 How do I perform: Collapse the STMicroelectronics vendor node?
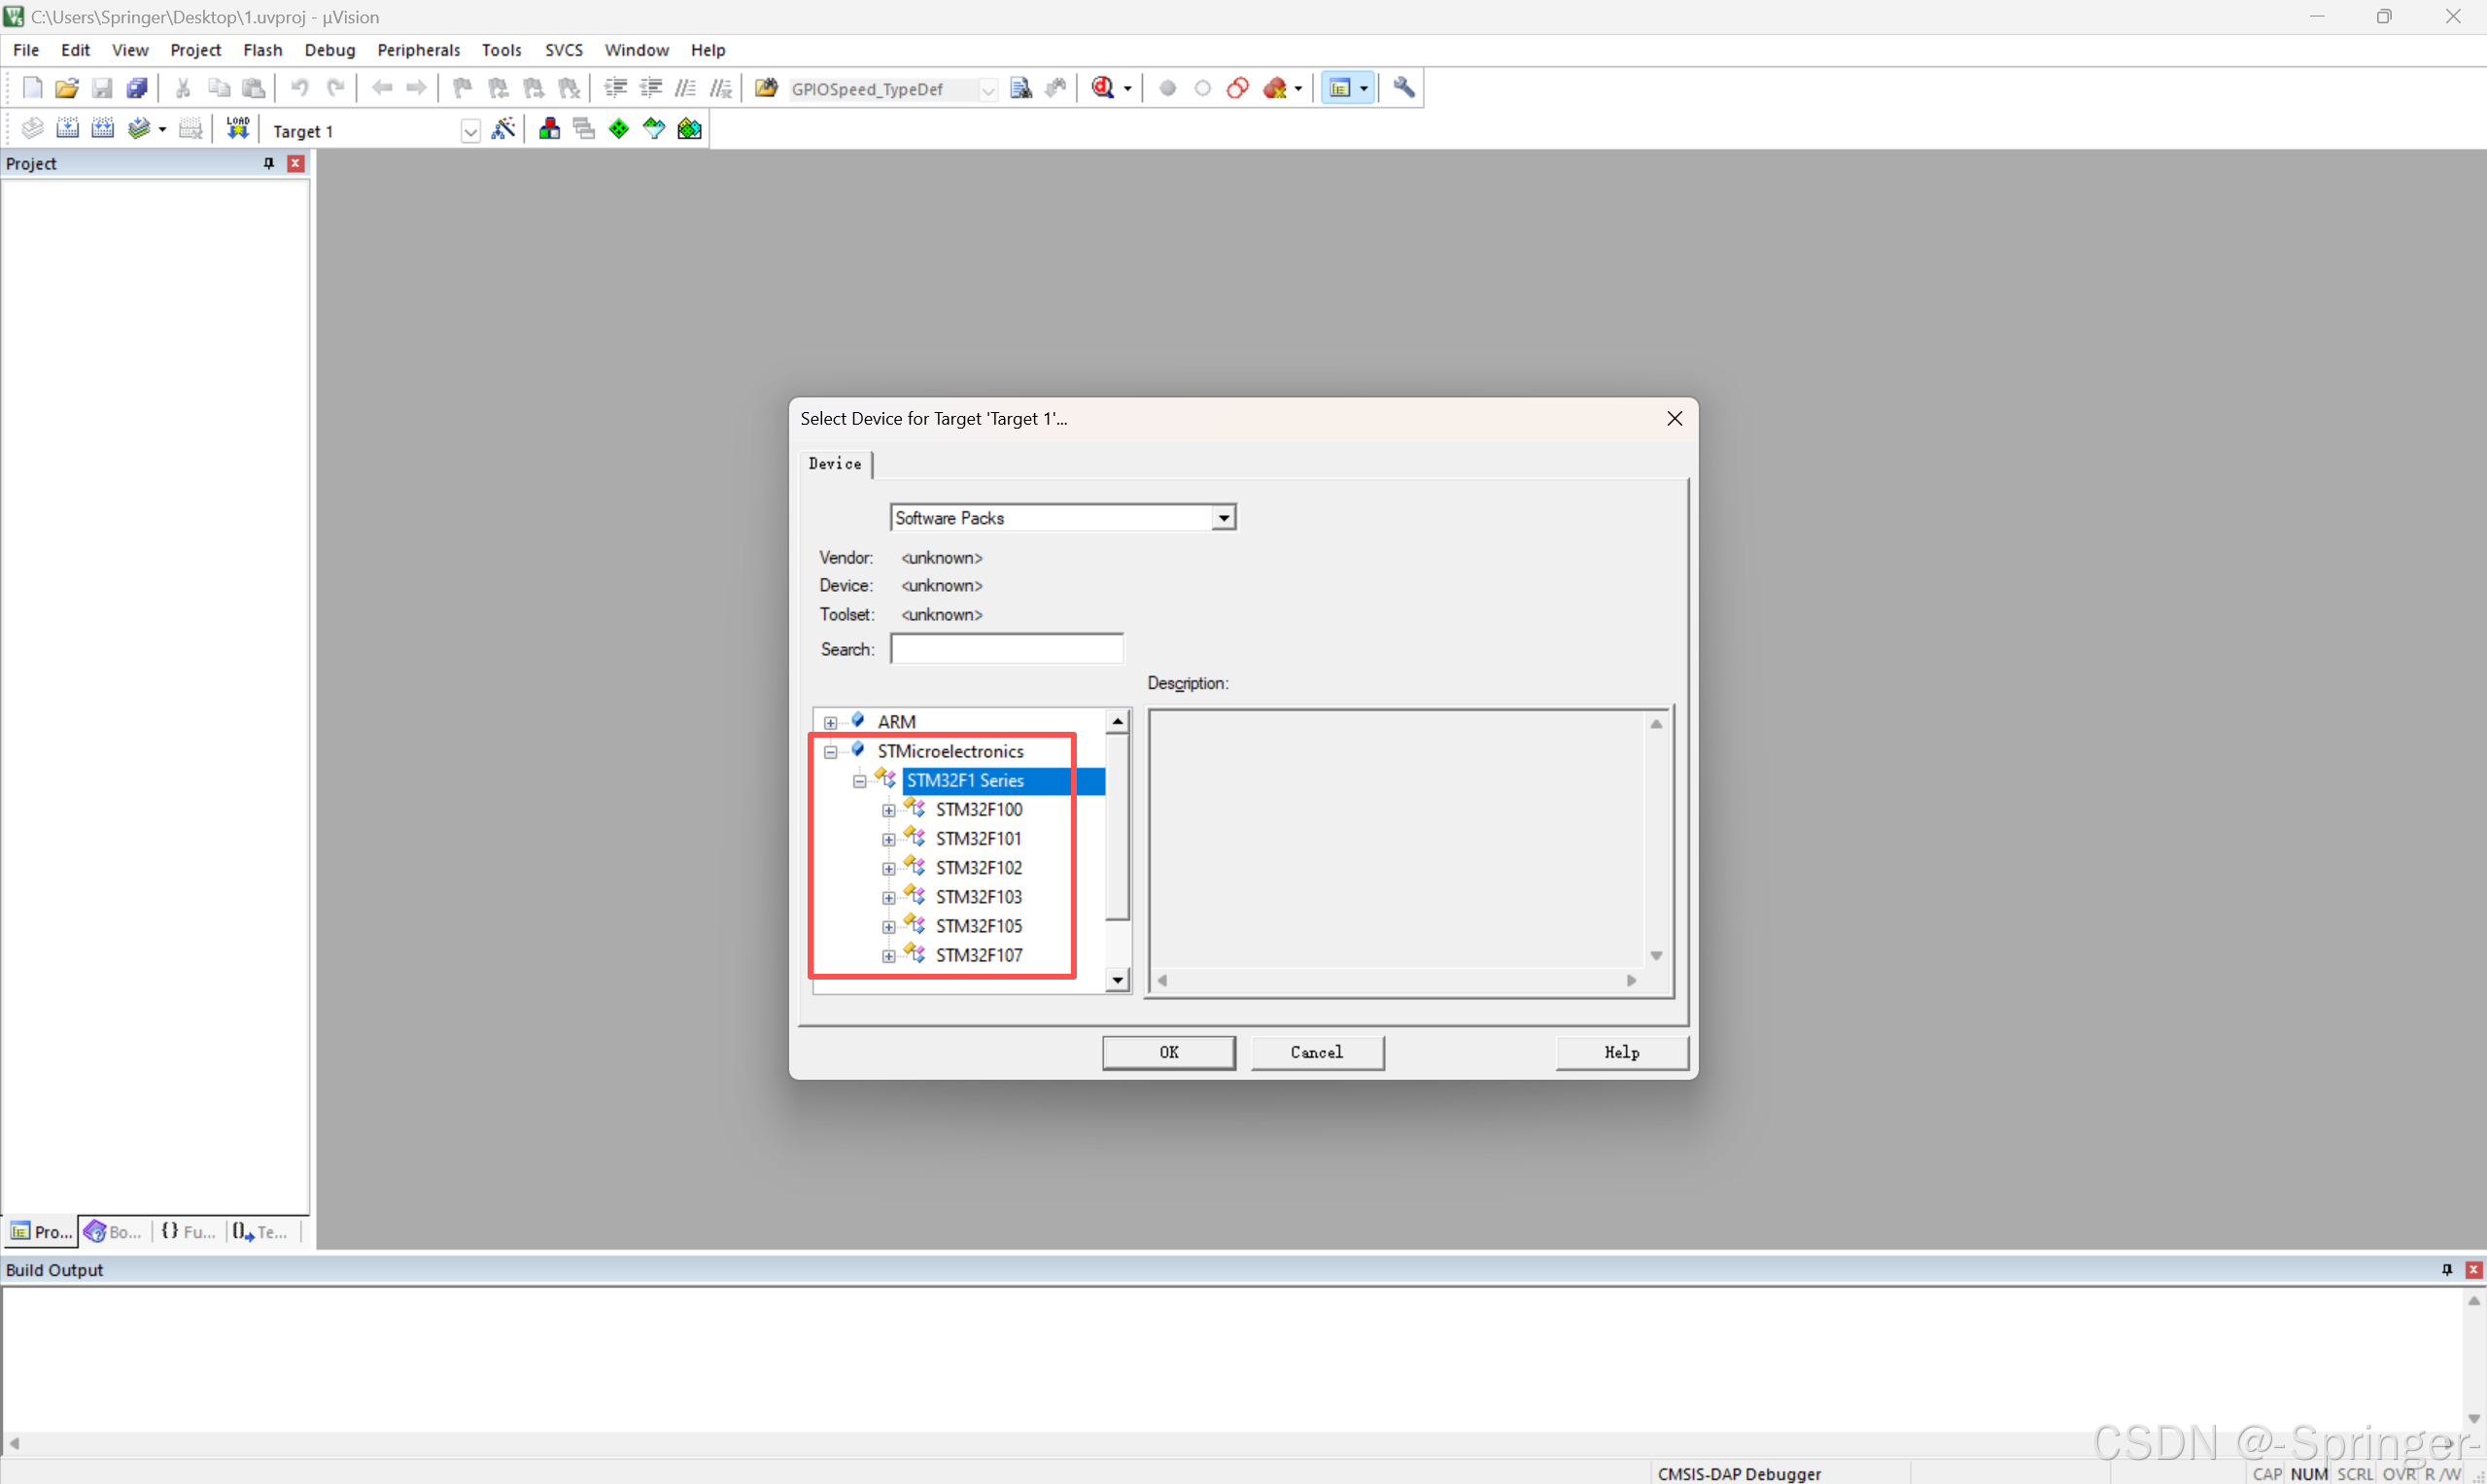point(830,752)
